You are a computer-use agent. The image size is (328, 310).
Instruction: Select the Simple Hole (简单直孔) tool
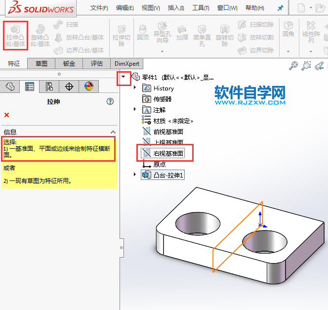[202, 36]
